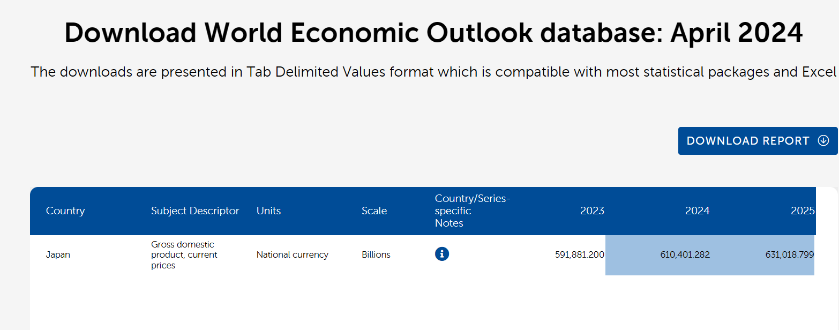This screenshot has width=839, height=330.
Task: Click the 2023 column header
Action: pyautogui.click(x=591, y=211)
